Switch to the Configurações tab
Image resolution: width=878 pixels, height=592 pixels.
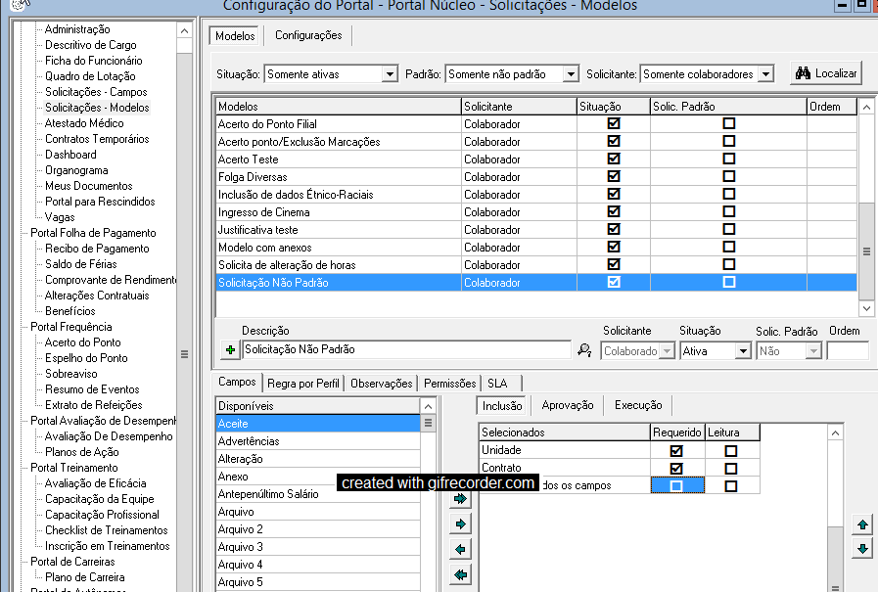308,36
